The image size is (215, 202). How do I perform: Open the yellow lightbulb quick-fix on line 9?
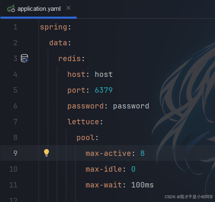pos(46,153)
